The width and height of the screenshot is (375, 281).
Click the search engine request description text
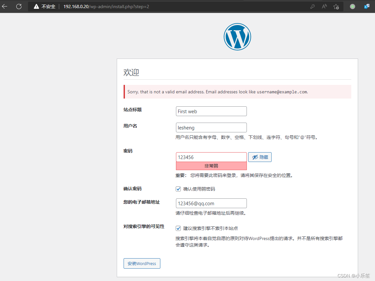[x=259, y=242]
